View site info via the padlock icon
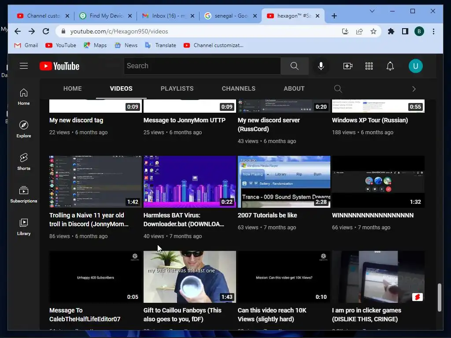This screenshot has height=338, width=451. [x=63, y=31]
